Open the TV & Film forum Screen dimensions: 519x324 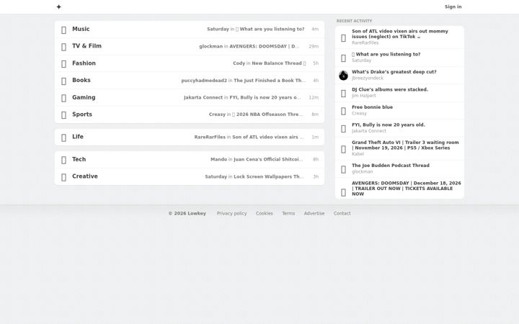(86, 46)
